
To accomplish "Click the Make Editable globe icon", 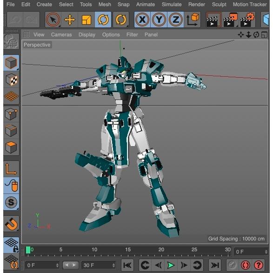I will pos(11,41).
